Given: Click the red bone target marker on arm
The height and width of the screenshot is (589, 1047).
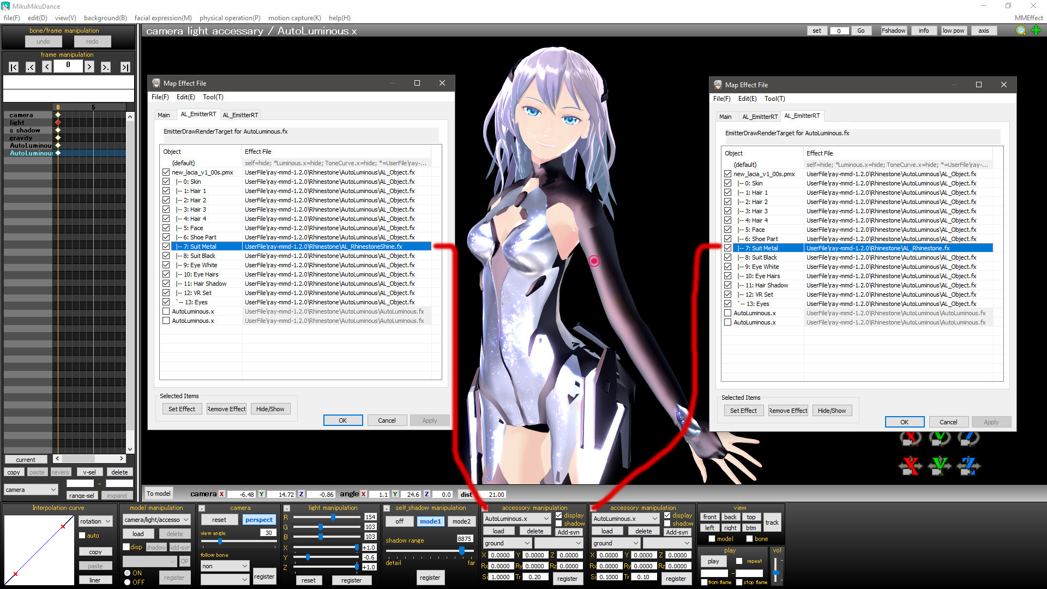Looking at the screenshot, I should coord(594,261).
